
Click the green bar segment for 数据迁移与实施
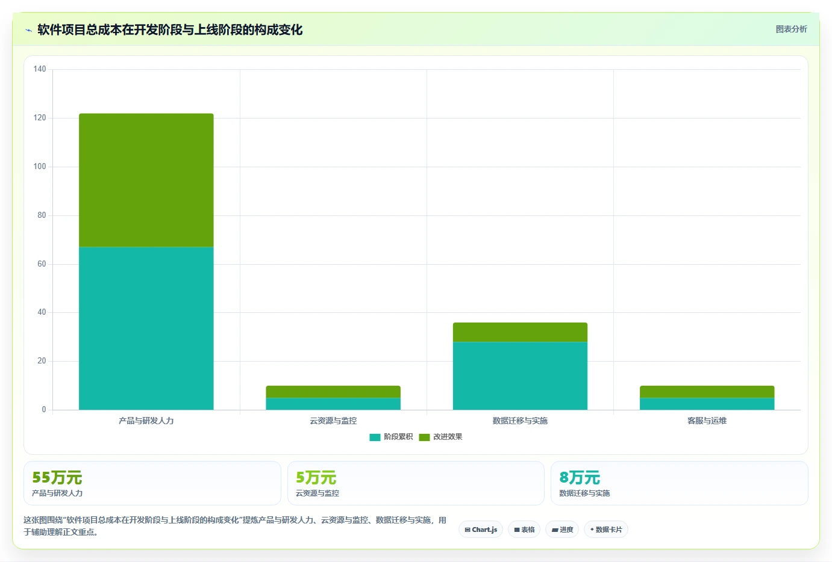point(520,332)
